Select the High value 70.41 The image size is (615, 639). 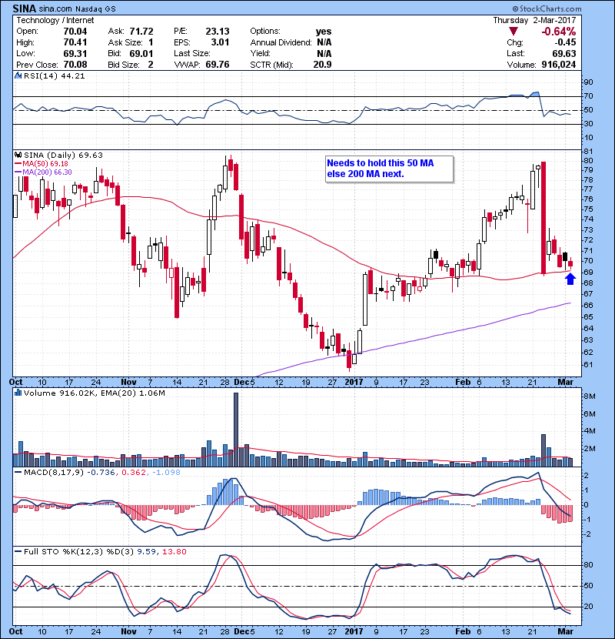75,42
